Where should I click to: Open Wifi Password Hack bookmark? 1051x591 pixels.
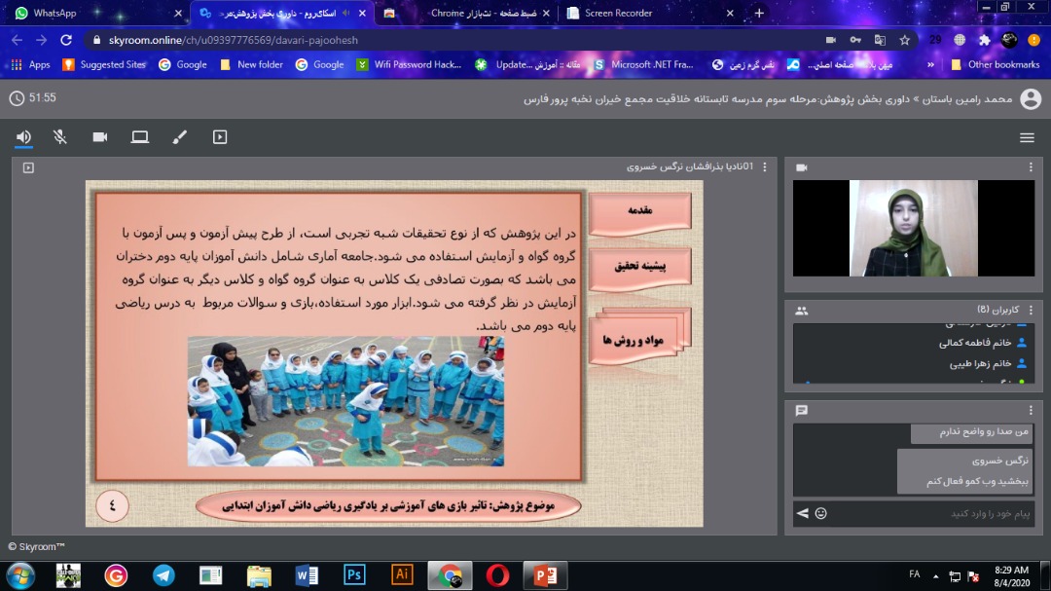pyautogui.click(x=409, y=64)
